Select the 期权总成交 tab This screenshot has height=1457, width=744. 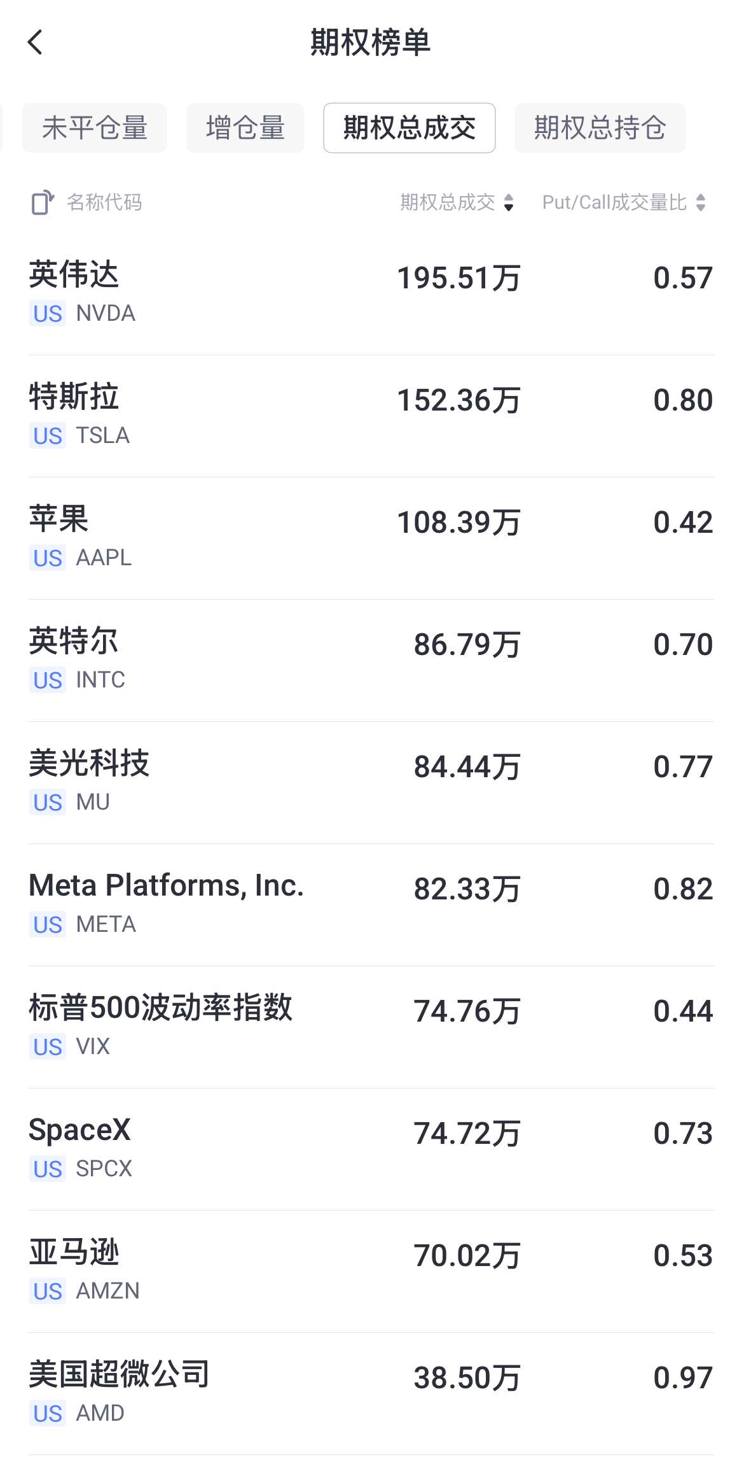410,128
